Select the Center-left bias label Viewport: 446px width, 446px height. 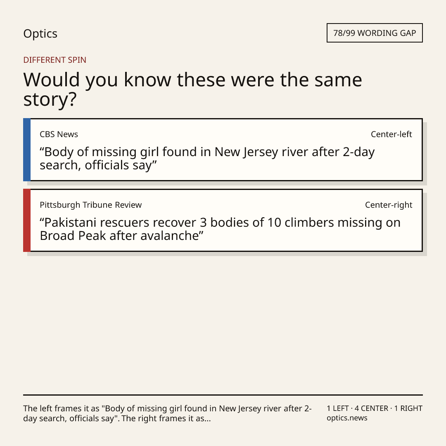point(391,134)
